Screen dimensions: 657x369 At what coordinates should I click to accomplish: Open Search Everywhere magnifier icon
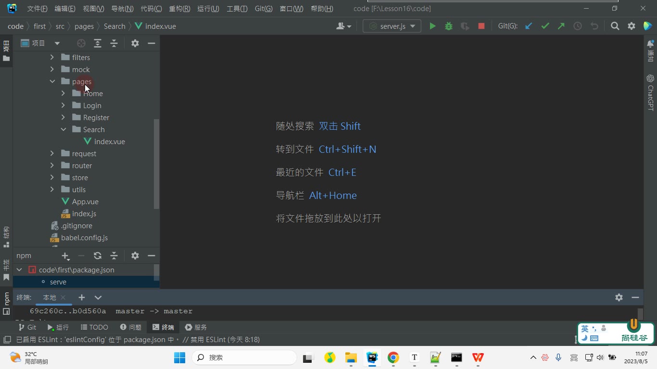point(615,26)
